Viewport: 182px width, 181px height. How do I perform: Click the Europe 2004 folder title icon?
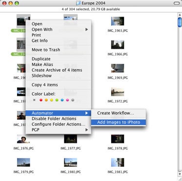point(79,3)
